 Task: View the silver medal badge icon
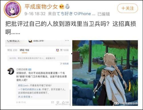click(x=67, y=7)
